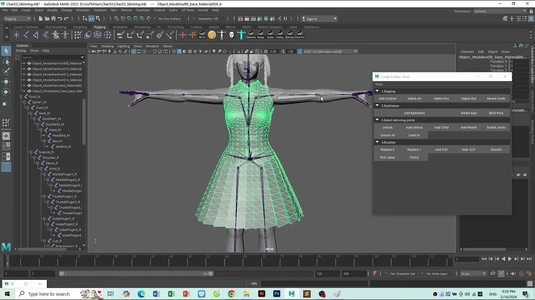Click the Add Control button
The height and width of the screenshot is (300, 535).
(387, 99)
